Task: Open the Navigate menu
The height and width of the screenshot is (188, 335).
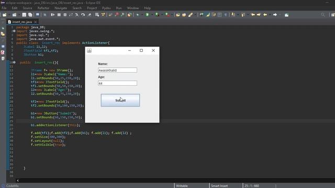Action: pyautogui.click(x=61, y=8)
